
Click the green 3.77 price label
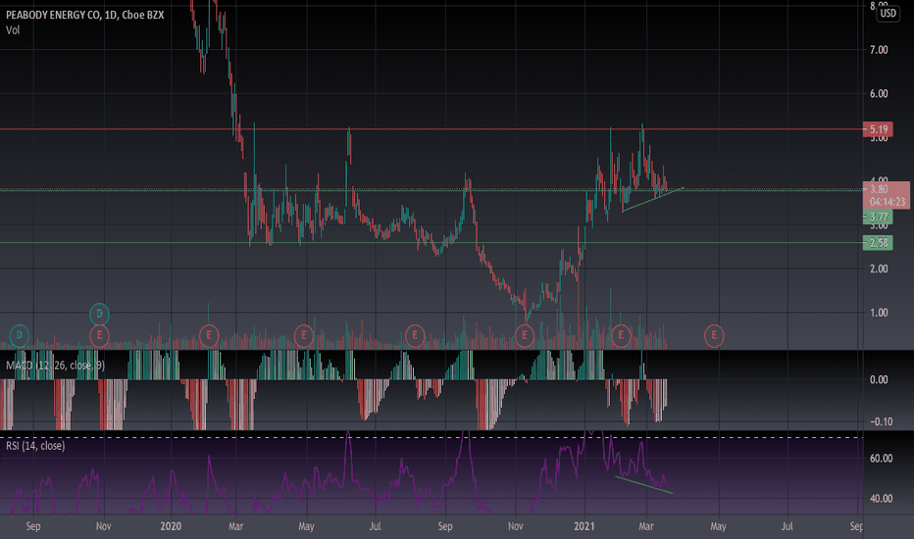click(x=878, y=218)
